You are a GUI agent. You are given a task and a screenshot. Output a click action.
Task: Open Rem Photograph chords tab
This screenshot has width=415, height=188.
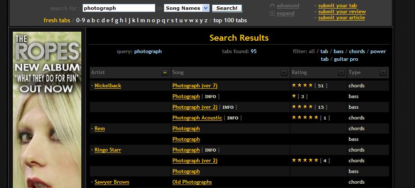coord(186,128)
